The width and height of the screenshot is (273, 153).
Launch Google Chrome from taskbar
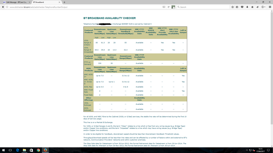tap(38, 150)
